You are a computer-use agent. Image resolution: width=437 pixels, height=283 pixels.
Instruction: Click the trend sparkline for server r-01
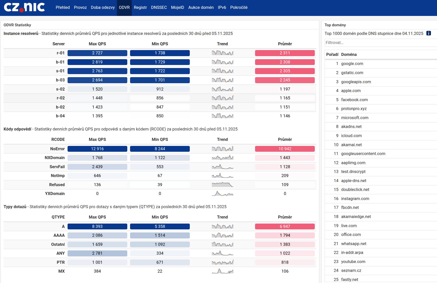coord(222,53)
